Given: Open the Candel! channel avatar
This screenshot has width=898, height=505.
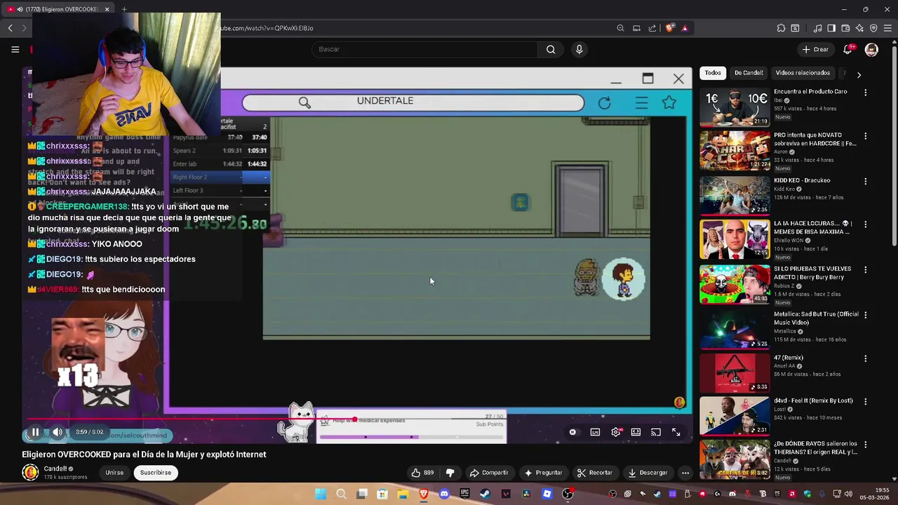Looking at the screenshot, I should click(x=30, y=473).
